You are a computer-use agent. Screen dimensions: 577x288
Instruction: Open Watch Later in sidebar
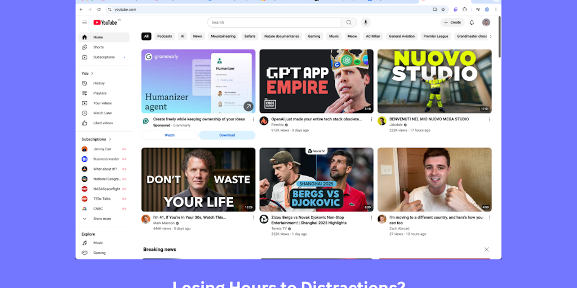[x=104, y=113]
